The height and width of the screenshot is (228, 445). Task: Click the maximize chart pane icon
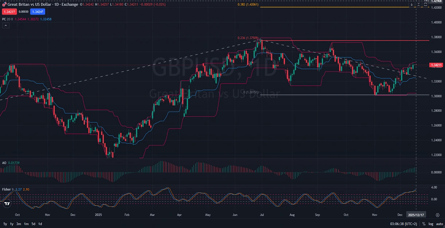point(425,4)
